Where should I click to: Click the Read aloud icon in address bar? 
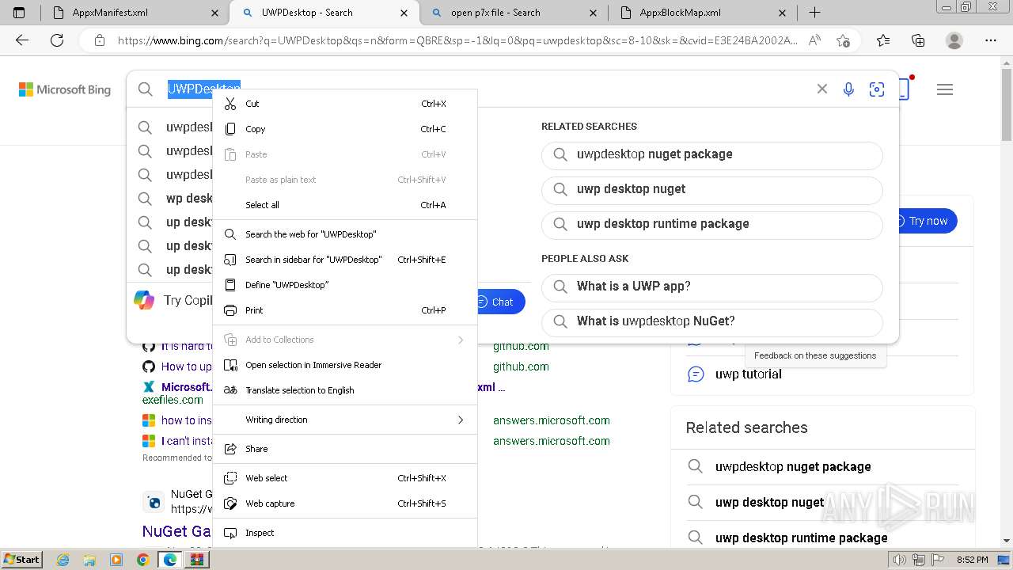pyautogui.click(x=814, y=40)
